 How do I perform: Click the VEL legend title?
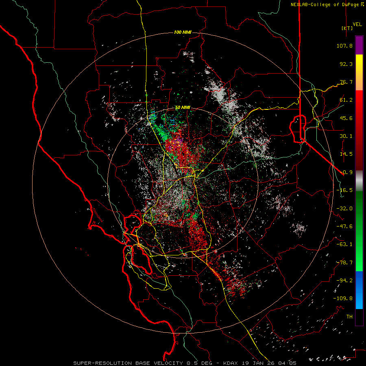coord(357,24)
